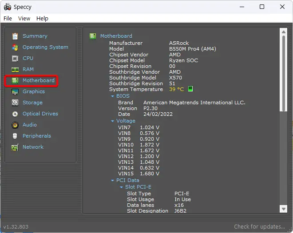The height and width of the screenshot is (233, 293).
Task: Select the model value B550M Pro4 (AM4)
Action: (193, 49)
